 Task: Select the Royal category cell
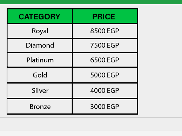(40, 31)
